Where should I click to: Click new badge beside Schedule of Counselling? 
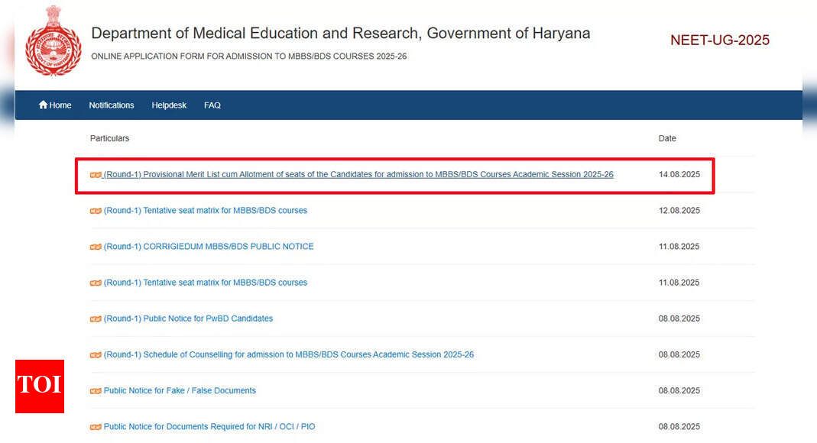click(96, 355)
